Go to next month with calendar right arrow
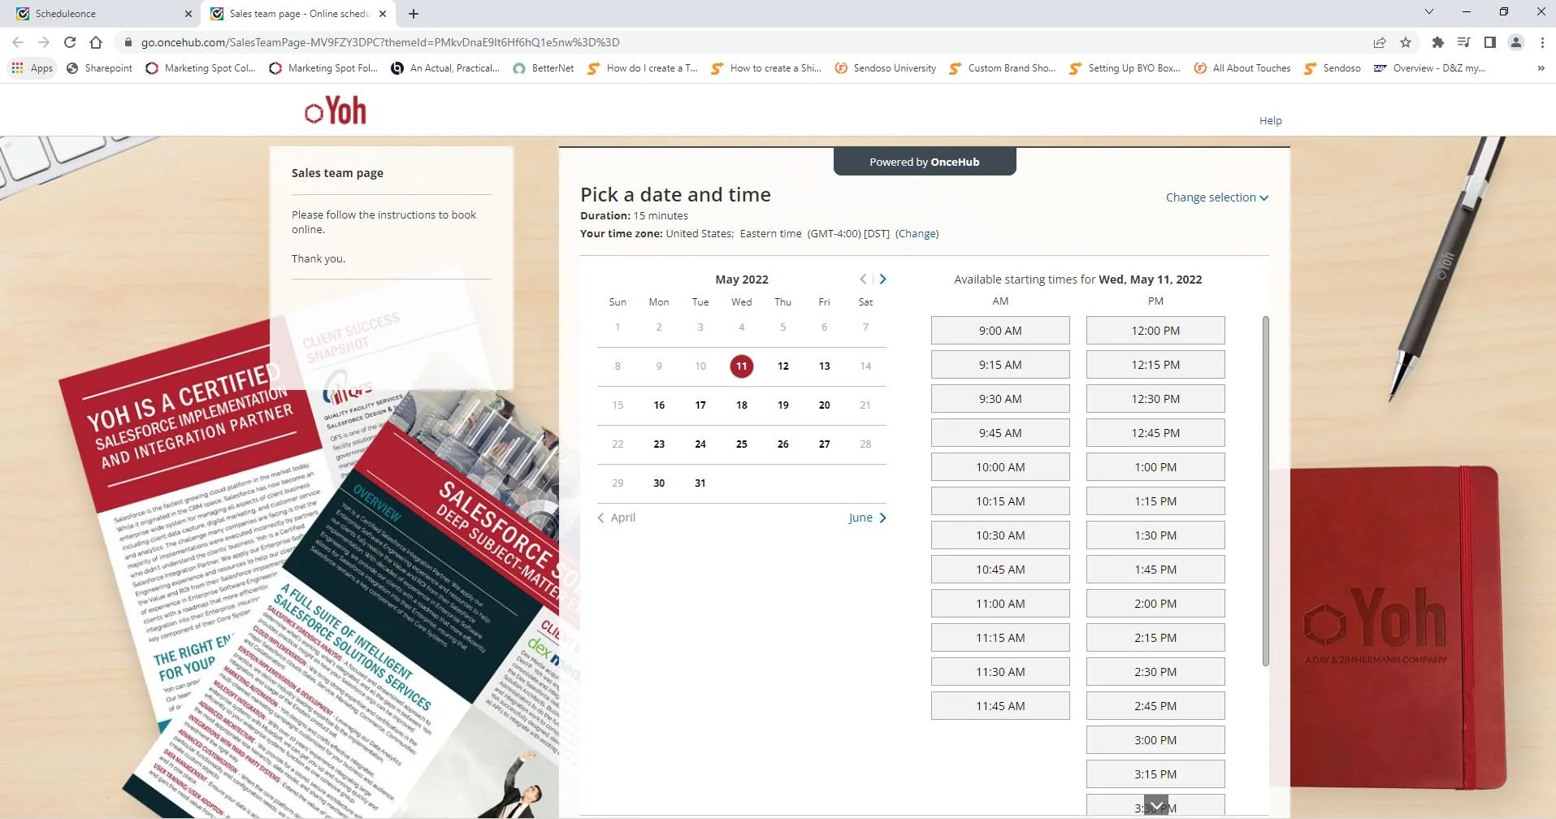Viewport: 1556px width, 819px height. (x=883, y=279)
